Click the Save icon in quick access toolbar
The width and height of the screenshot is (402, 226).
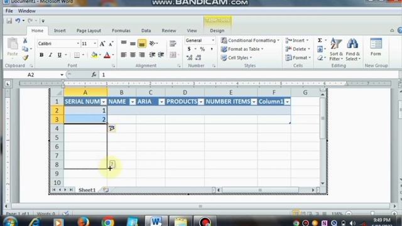click(9, 21)
